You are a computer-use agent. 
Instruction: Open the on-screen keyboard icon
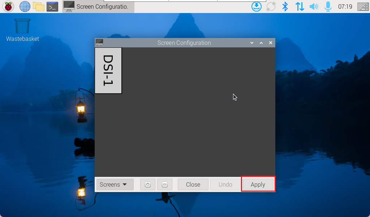pos(363,7)
